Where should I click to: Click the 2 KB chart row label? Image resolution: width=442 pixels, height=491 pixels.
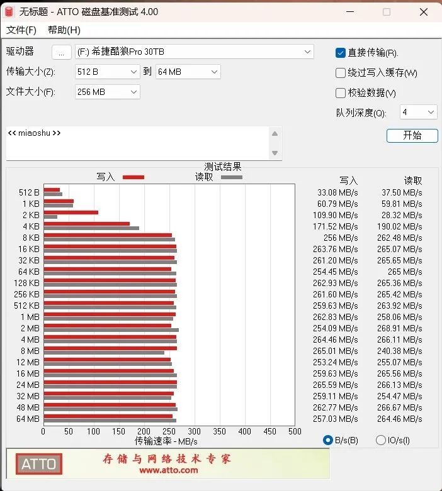point(31,215)
